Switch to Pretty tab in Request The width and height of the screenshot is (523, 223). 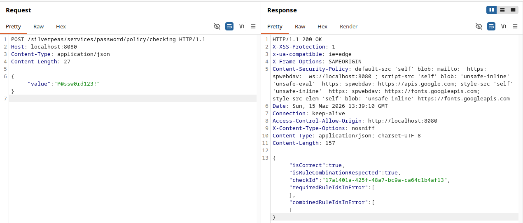[13, 26]
